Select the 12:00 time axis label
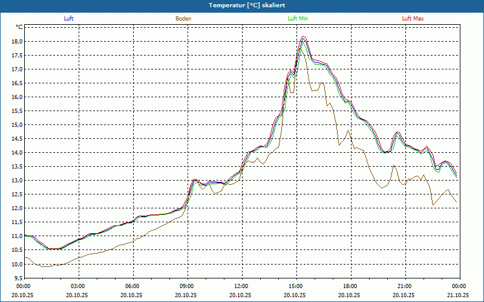 click(241, 286)
